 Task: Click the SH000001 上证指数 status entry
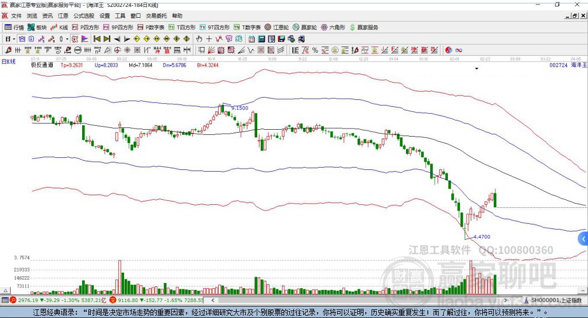553,300
